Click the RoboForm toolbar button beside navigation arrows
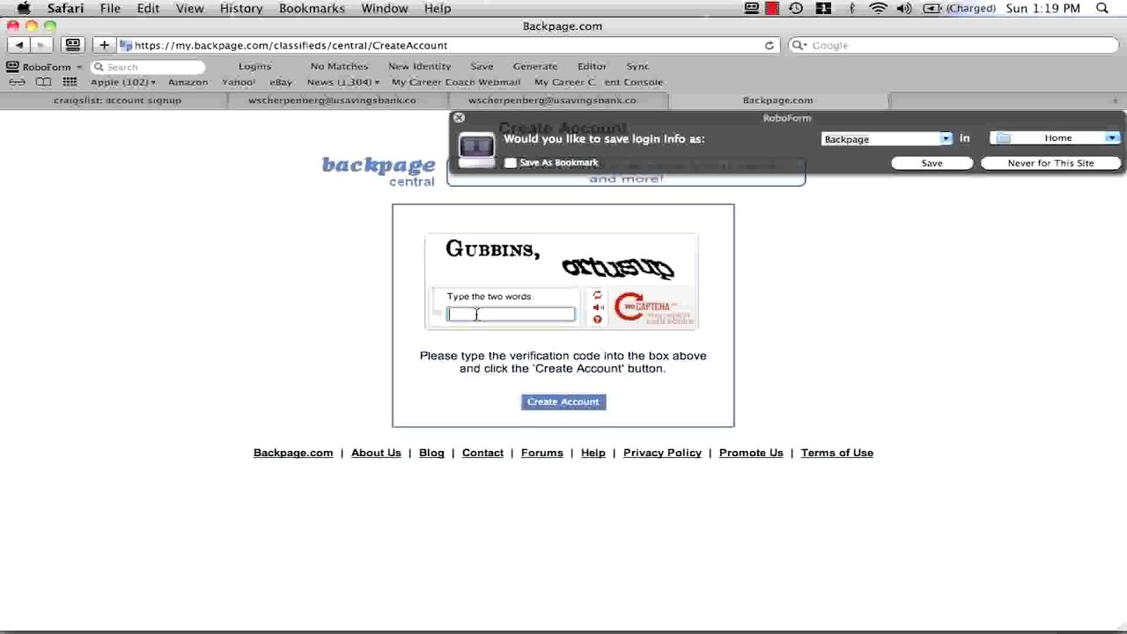This screenshot has width=1127, height=634. [73, 45]
